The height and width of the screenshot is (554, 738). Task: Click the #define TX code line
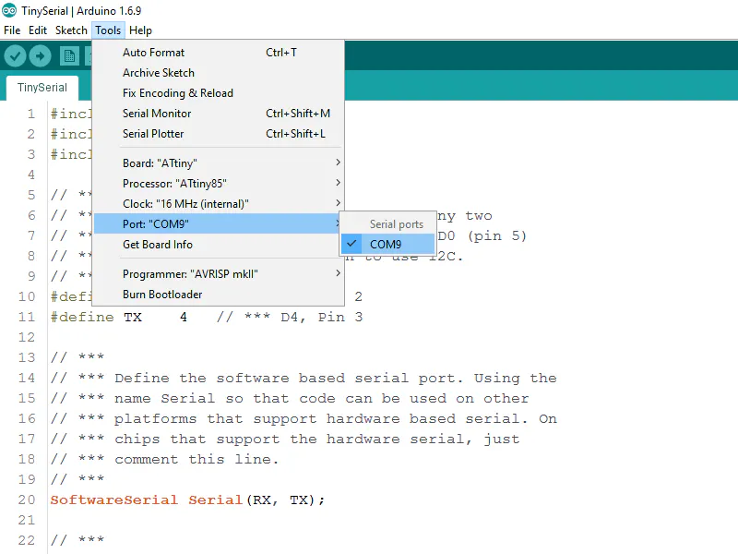206,317
